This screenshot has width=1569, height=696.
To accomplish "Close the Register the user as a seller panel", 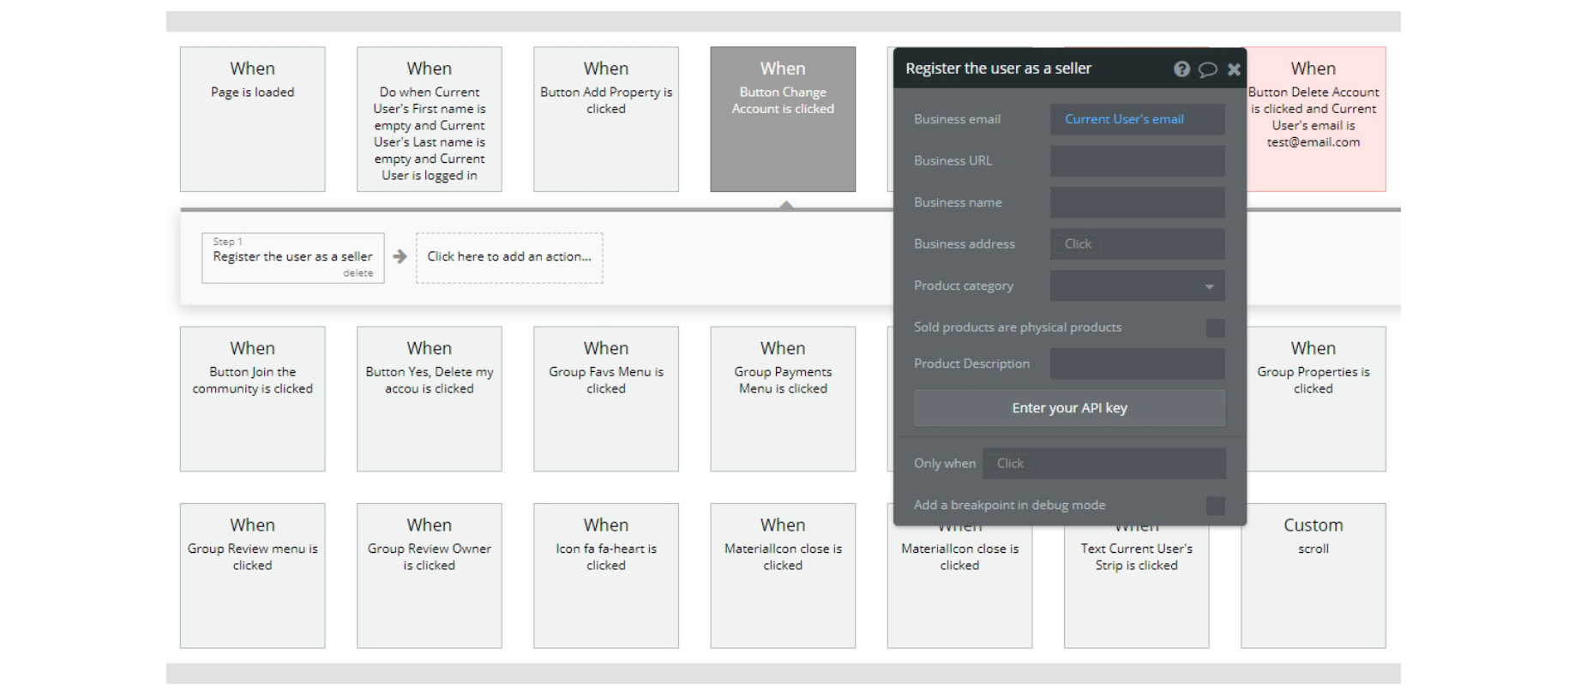I will click(1234, 69).
